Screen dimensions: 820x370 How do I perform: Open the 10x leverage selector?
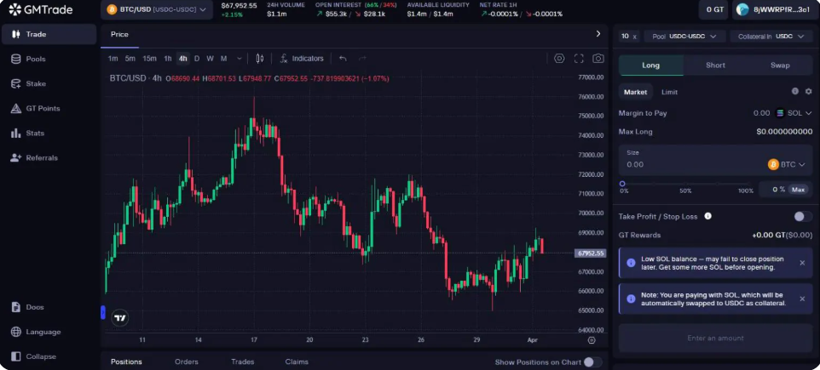click(628, 36)
